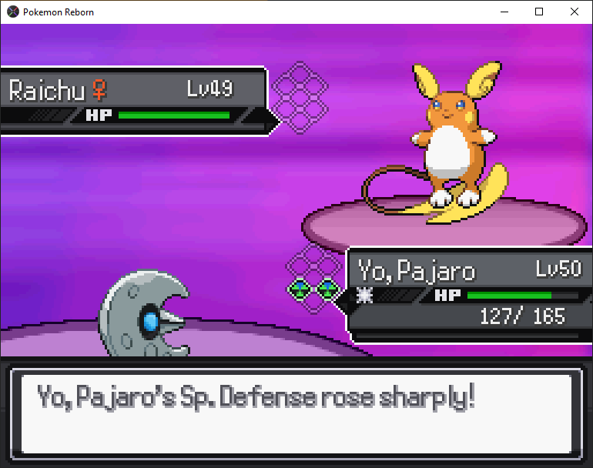
Task: Click the battle message "Sp. Defense rose sharply!"
Action: tap(327, 397)
